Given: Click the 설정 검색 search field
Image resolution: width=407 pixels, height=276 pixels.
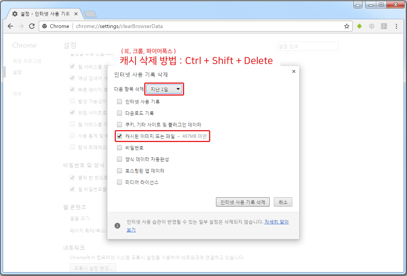Looking at the screenshot, I should click(x=307, y=46).
